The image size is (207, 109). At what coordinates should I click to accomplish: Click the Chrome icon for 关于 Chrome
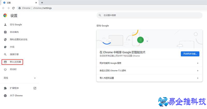5,96
